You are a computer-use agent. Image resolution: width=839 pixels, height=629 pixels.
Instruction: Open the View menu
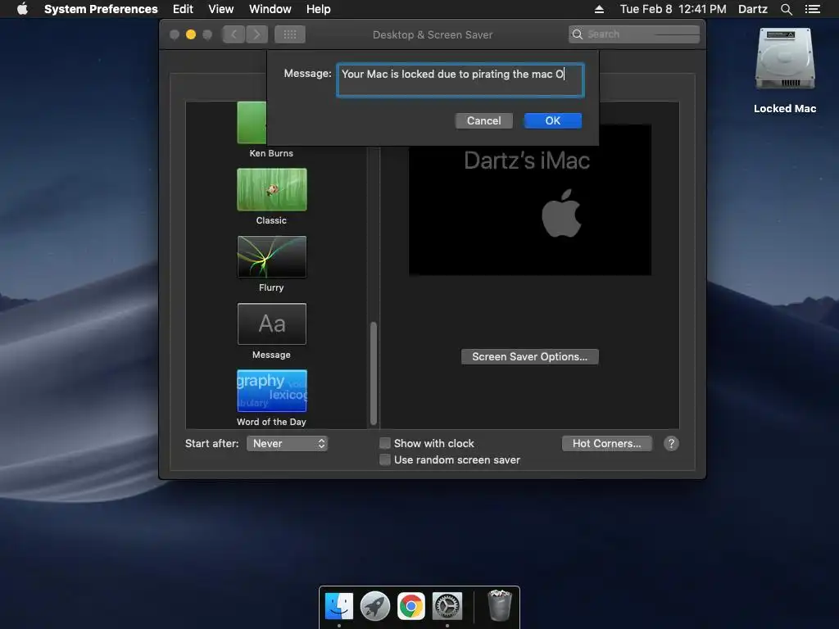click(x=221, y=9)
